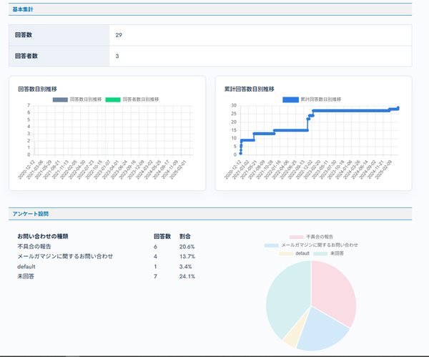Image resolution: width=429 pixels, height=357 pixels.
Task: Click the 累計回答数日別推移 chart title
Action: 250,89
